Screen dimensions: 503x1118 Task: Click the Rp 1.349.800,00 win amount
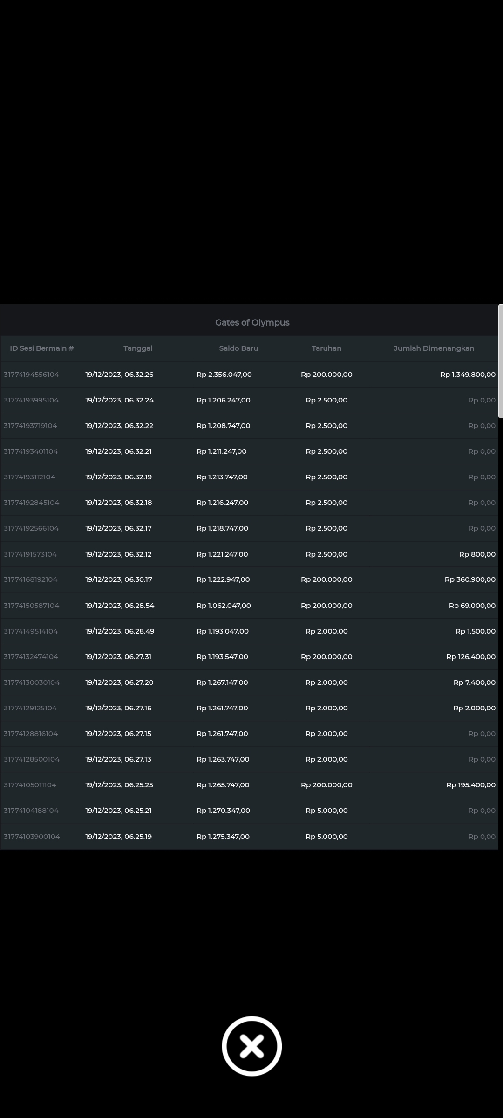[468, 375]
